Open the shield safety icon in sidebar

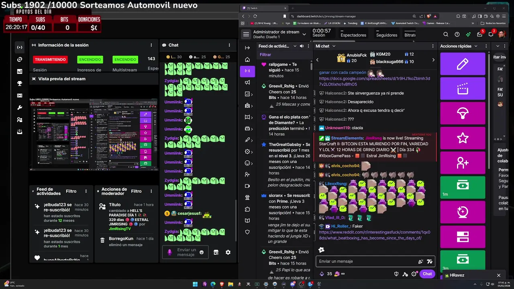[247, 232]
